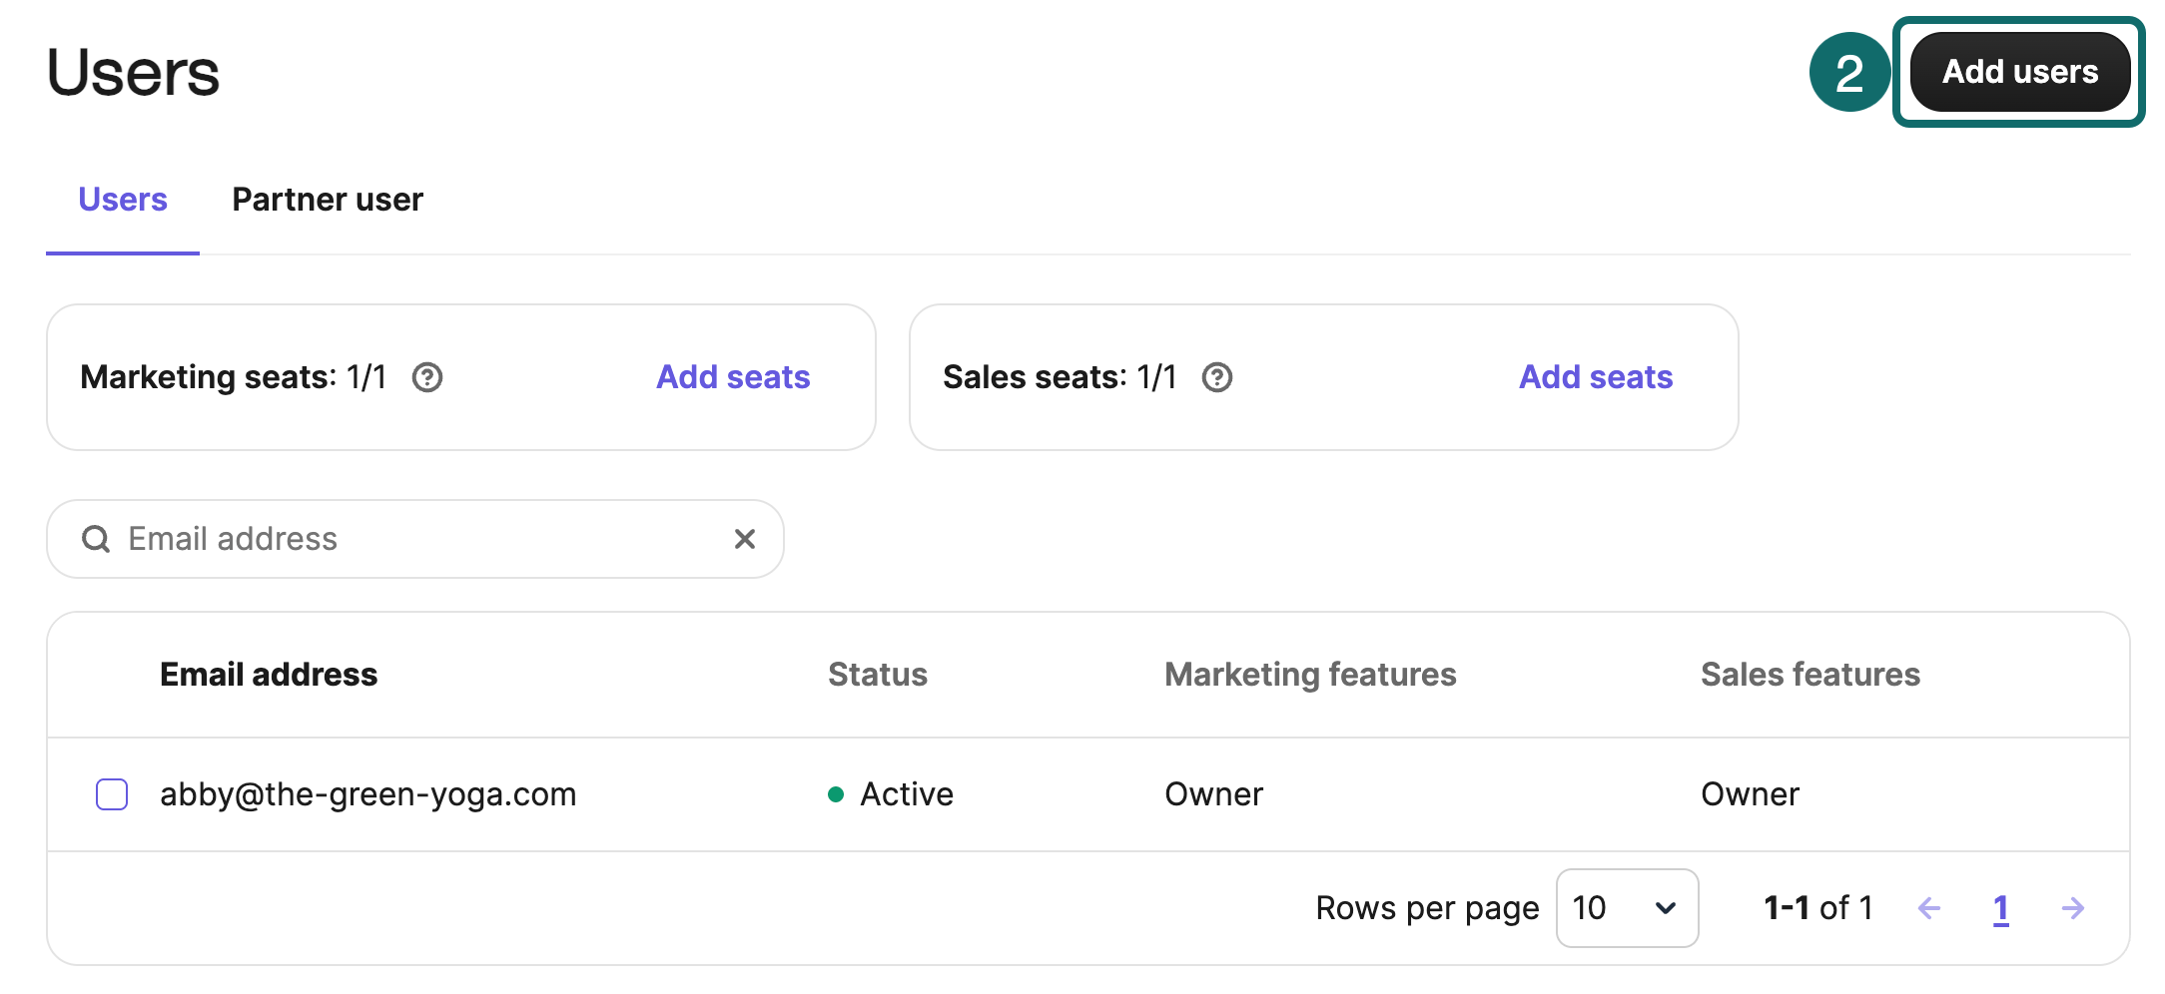Select the Users tab
Screen dimensions: 2165x994
tap(123, 200)
